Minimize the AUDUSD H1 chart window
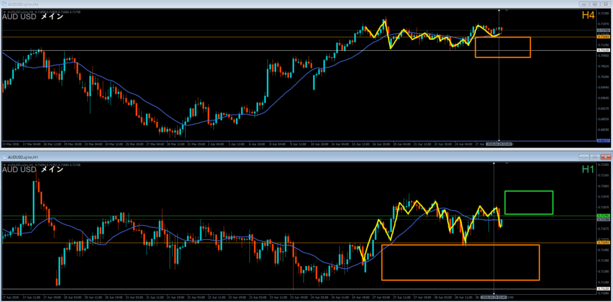Image resolution: width=613 pixels, height=302 pixels. coord(585,157)
